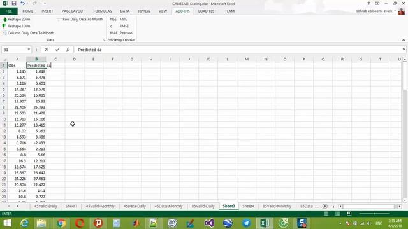This screenshot has height=229, width=408.
Task: Switch to INSERT ribbon tab
Action: [x=47, y=11]
